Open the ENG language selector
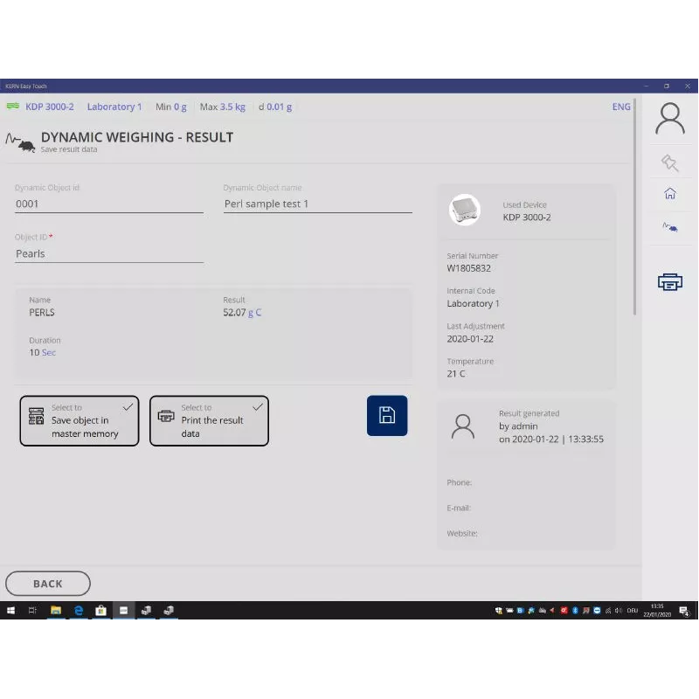Screen dimensions: 699x699 point(620,107)
